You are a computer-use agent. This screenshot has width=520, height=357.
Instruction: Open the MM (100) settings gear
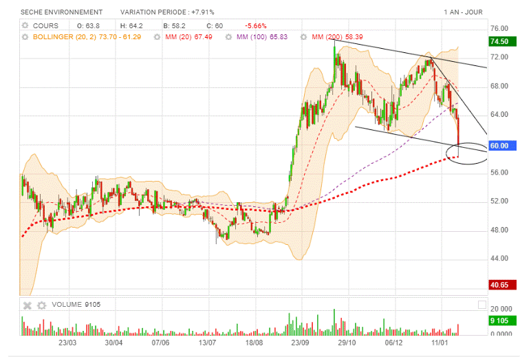(x=228, y=37)
